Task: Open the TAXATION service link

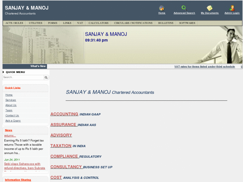Action: [x=61, y=146]
